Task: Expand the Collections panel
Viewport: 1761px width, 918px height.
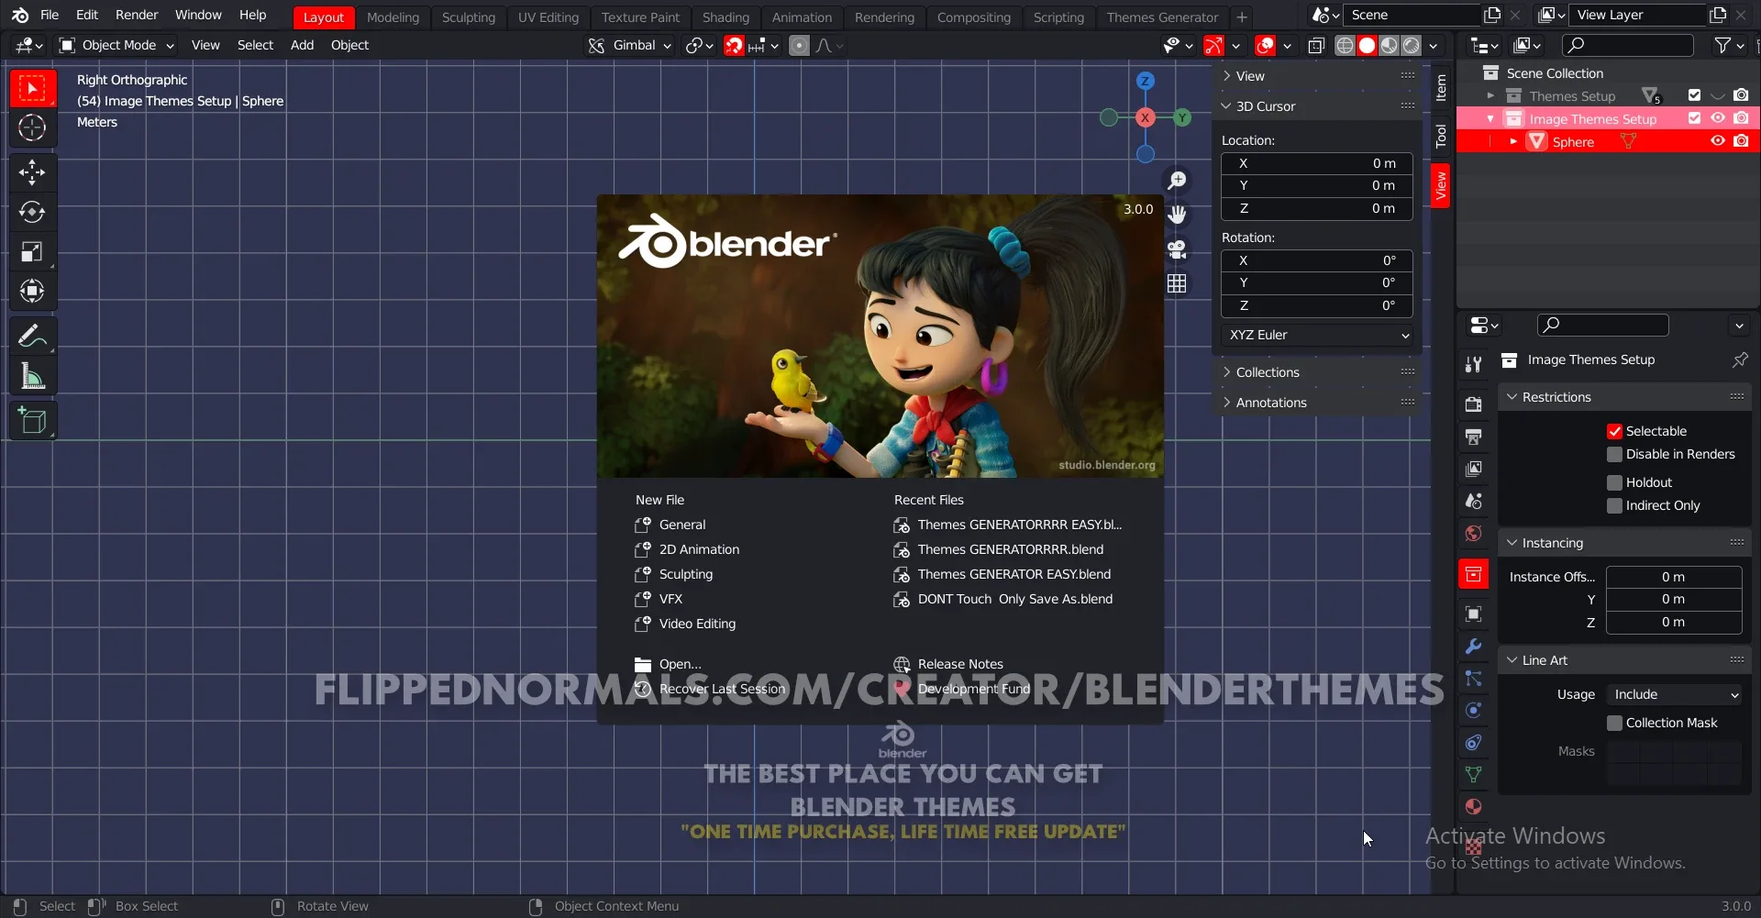Action: click(1317, 372)
